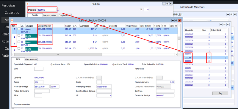Tick the checkbox on item row 4
Image resolution: width=238 pixels, height=109 pixels.
(x=19, y=48)
